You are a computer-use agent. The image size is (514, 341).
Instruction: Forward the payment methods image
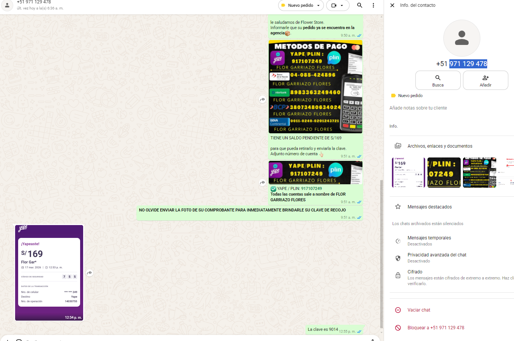(262, 100)
